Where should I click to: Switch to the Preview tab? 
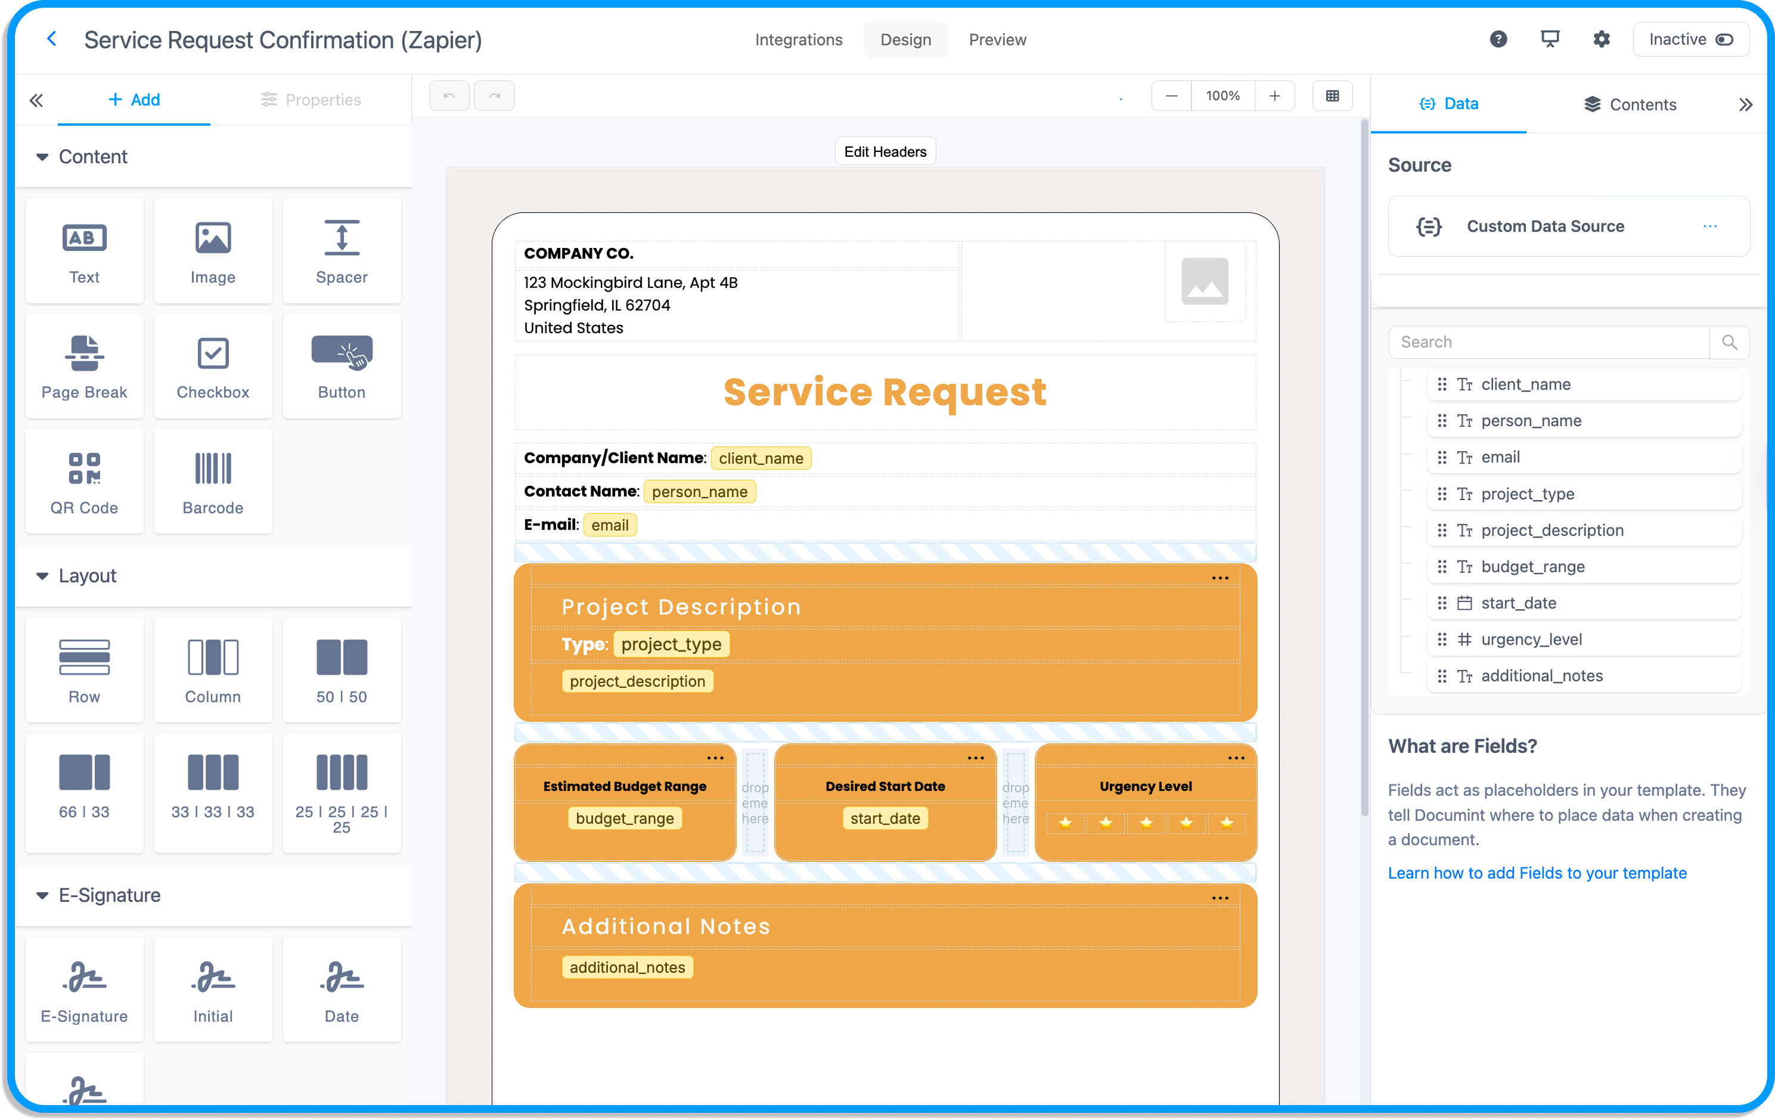point(997,40)
